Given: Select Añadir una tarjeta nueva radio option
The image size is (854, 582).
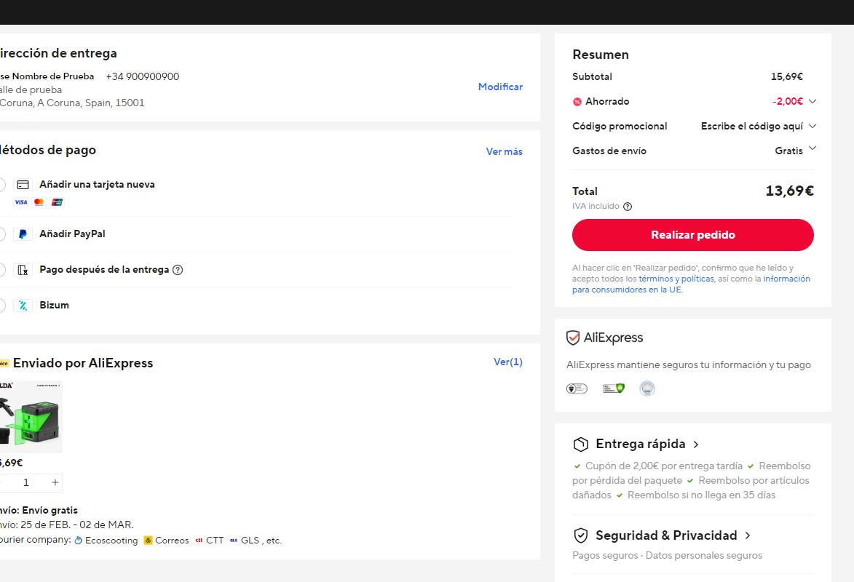Looking at the screenshot, I should click(1, 185).
